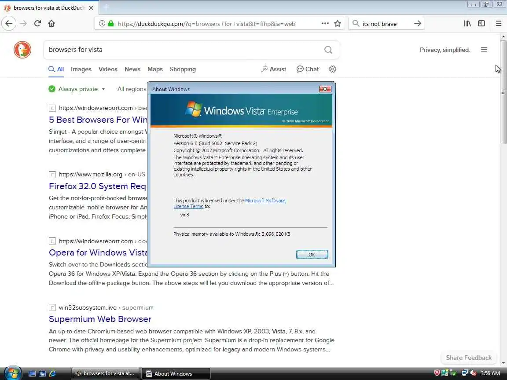
Task: Launch Internet Explorer from quick launch
Action: (53, 373)
